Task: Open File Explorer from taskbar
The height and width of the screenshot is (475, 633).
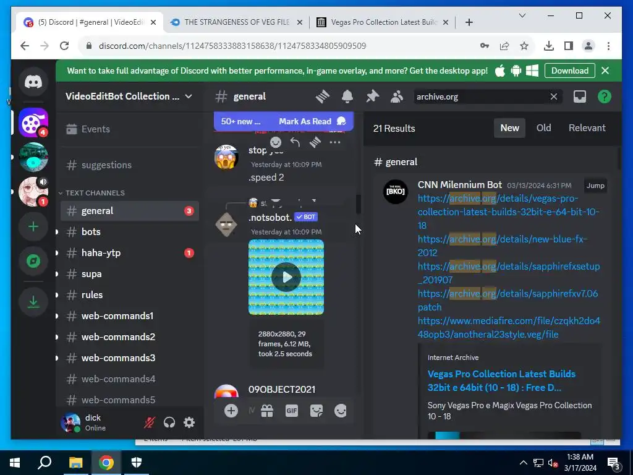Action: point(75,463)
